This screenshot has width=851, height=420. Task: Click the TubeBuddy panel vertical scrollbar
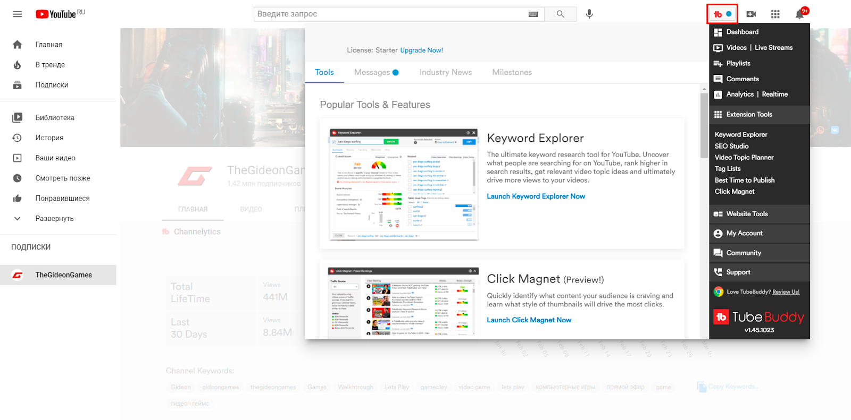click(704, 125)
